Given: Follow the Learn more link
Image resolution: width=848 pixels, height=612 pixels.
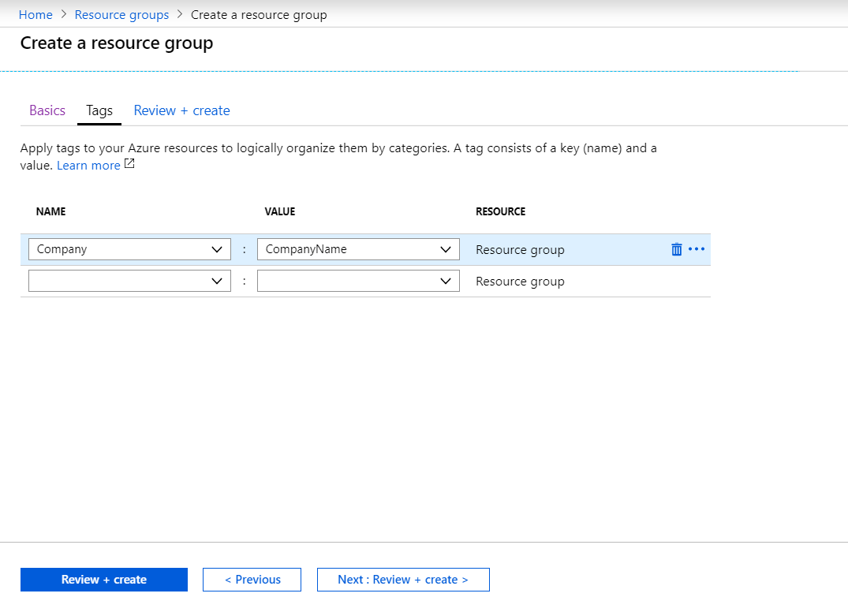Looking at the screenshot, I should click(x=88, y=166).
